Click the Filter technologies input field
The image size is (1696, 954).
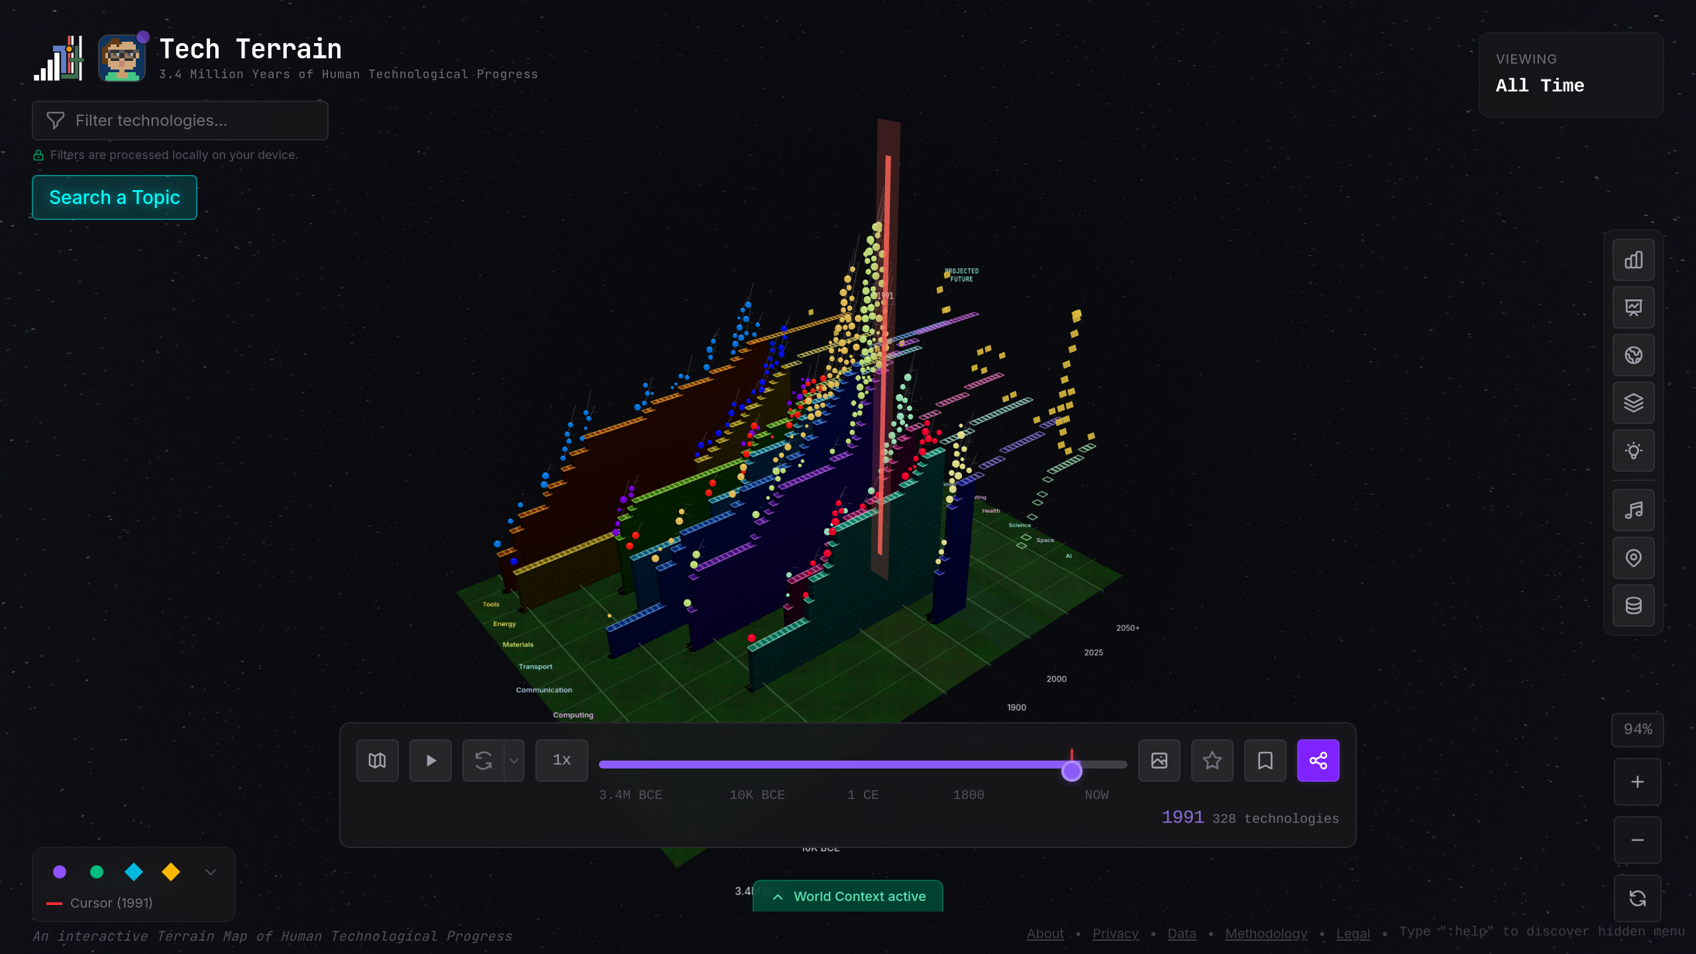click(x=180, y=120)
